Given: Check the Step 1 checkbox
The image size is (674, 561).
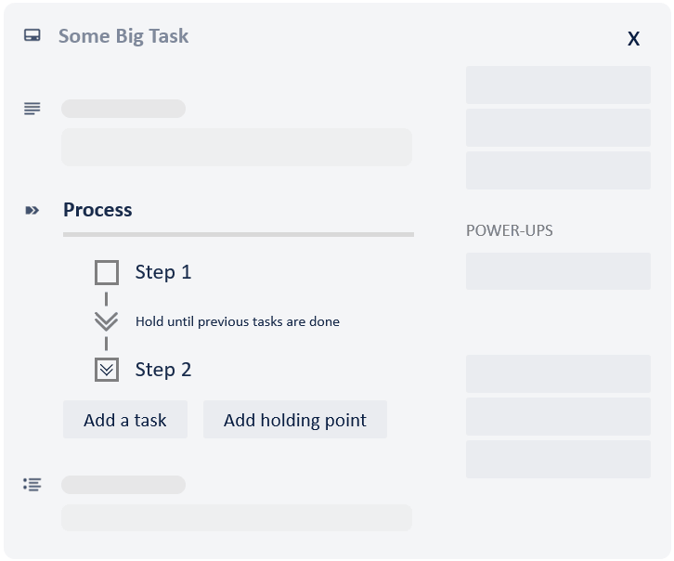Looking at the screenshot, I should coord(107,272).
